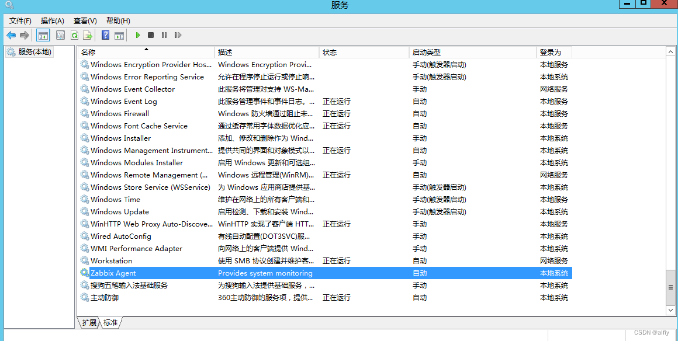Click Zabbix Agent's 自动 startup type

[x=420, y=273]
